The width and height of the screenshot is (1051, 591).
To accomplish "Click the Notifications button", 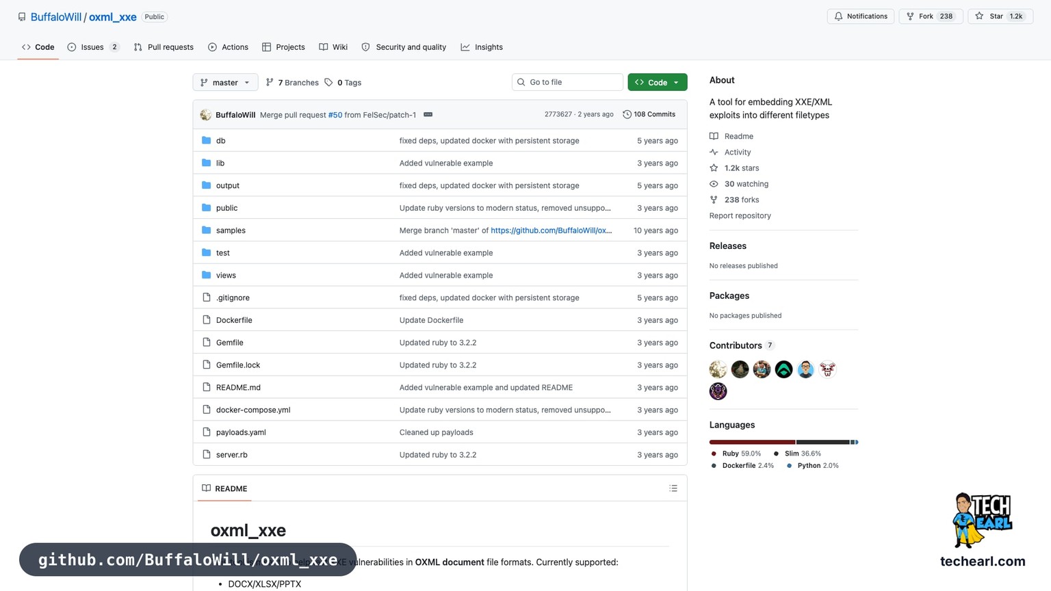I will pos(861,16).
